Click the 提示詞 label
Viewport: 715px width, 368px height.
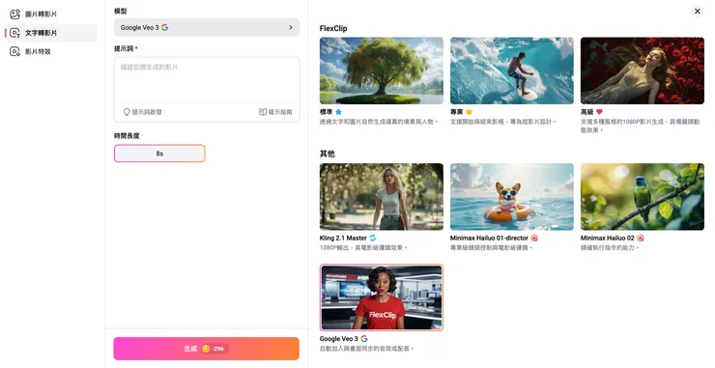[x=124, y=48]
